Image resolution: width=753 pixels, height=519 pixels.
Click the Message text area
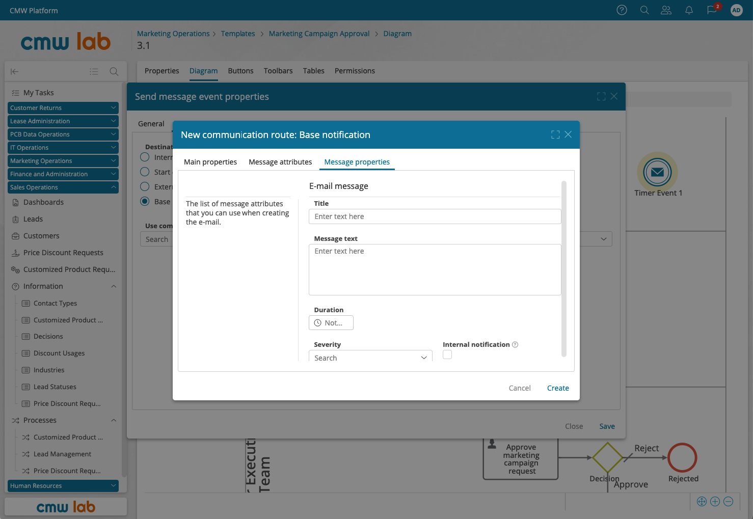coord(435,269)
